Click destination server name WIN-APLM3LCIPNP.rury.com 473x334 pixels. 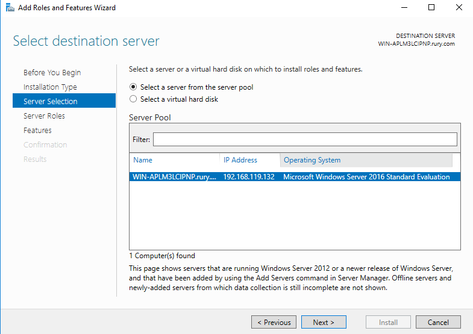[x=416, y=44]
